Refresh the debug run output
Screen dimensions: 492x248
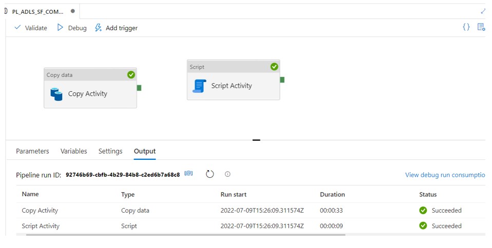pos(210,174)
